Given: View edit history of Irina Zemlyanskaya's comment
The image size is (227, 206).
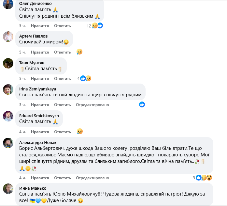Looking at the screenshot, I should 92,105.
